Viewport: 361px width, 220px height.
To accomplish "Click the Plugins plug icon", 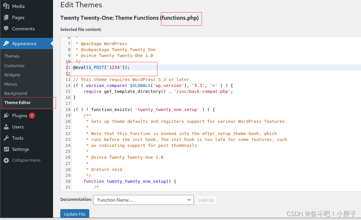I will (x=6, y=116).
